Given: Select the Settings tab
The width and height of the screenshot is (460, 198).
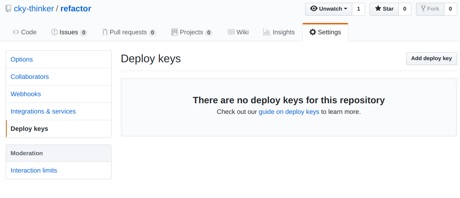Looking at the screenshot, I should tap(325, 32).
